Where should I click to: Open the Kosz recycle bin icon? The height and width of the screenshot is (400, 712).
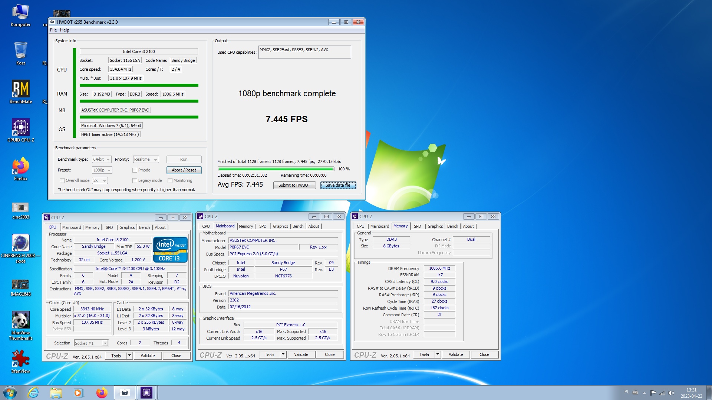[x=21, y=53]
